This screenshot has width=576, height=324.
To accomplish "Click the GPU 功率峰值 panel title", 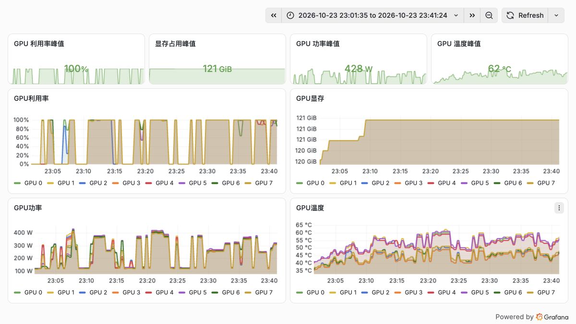I will tap(318, 44).
